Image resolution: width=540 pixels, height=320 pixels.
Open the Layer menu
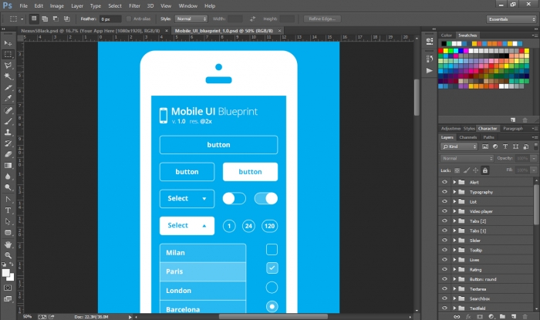pyautogui.click(x=77, y=6)
